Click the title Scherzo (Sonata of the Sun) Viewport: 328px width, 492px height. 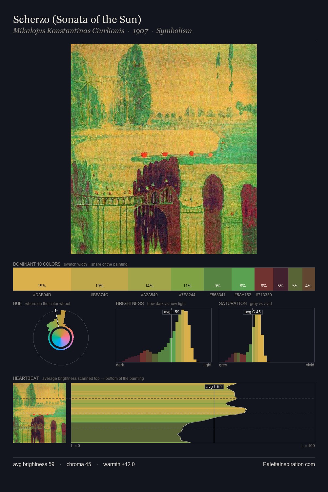pyautogui.click(x=77, y=19)
